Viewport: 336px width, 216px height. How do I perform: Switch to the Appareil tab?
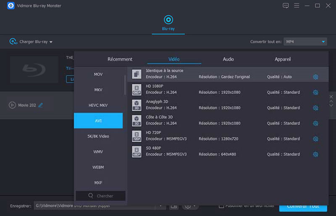282,59
